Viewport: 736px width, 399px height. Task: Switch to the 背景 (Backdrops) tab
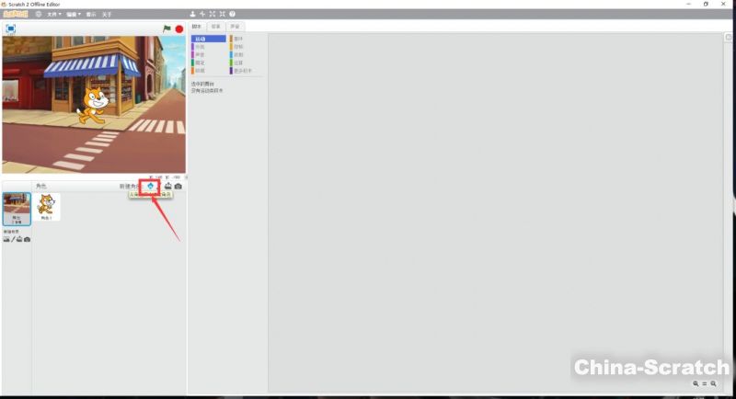(216, 28)
